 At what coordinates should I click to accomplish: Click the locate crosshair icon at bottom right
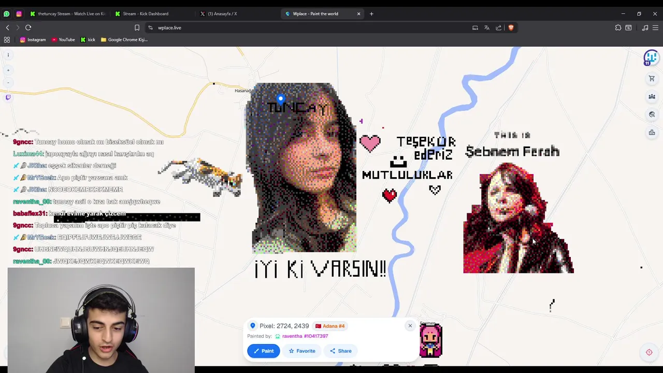tap(649, 352)
